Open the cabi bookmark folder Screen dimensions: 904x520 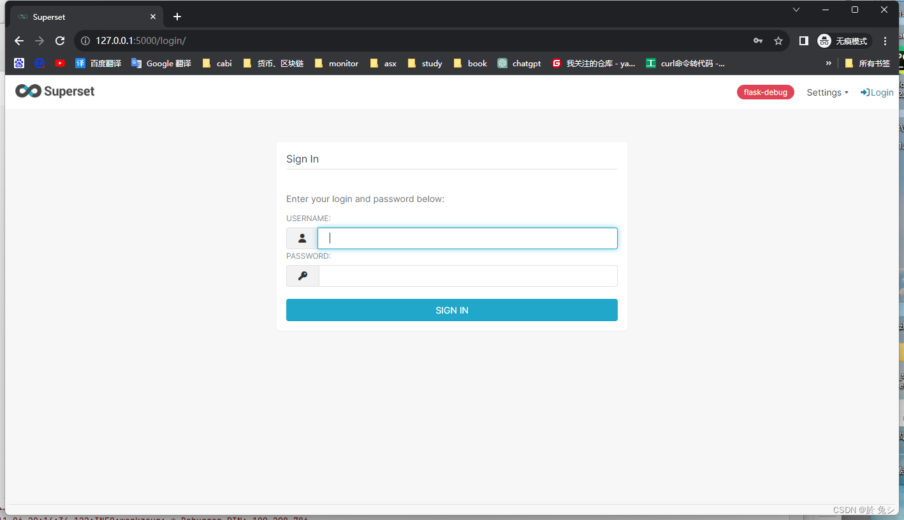[x=217, y=63]
